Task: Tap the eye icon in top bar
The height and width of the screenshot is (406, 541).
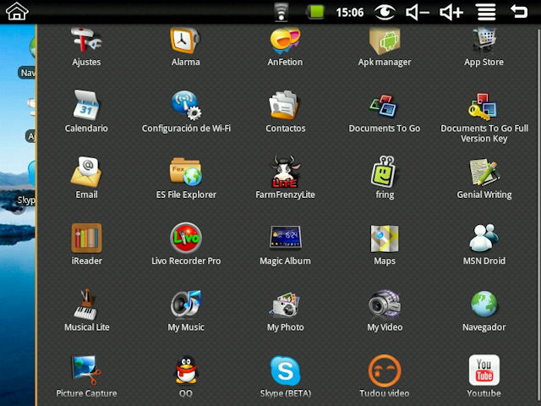Action: (x=385, y=13)
